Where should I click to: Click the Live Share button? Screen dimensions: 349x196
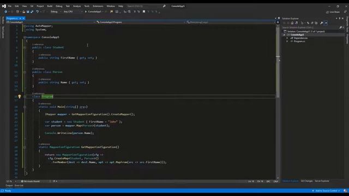point(333,12)
